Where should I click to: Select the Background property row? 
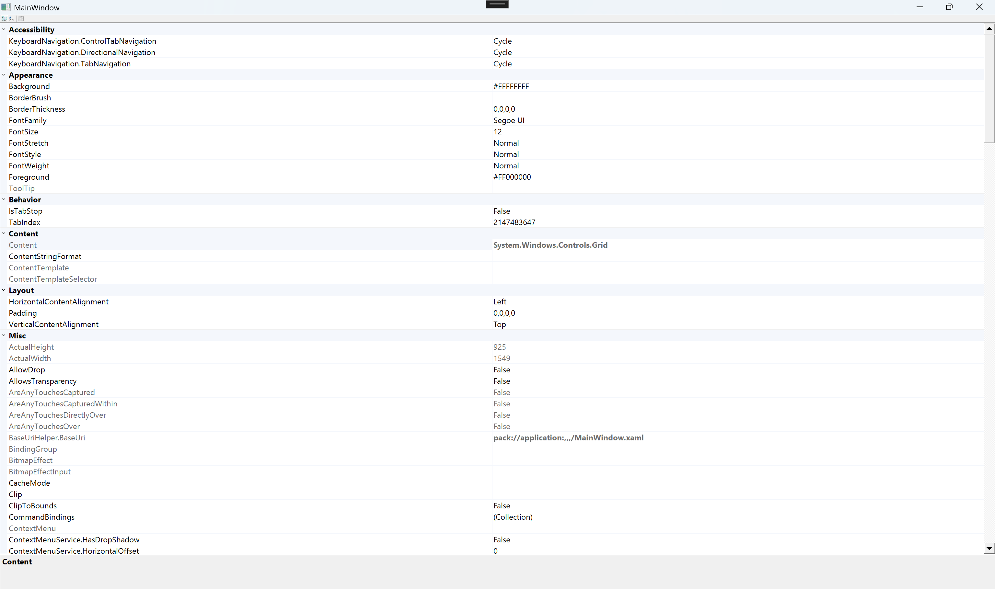pos(29,86)
